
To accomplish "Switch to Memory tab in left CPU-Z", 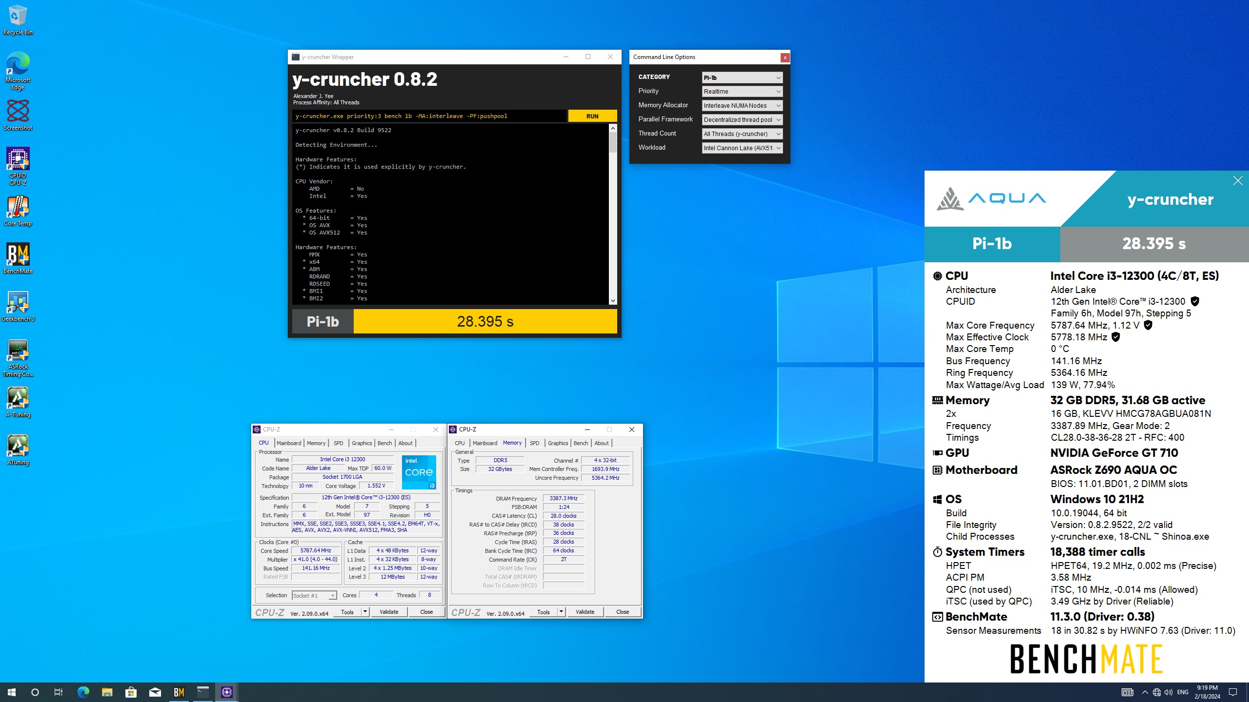I will tap(316, 443).
